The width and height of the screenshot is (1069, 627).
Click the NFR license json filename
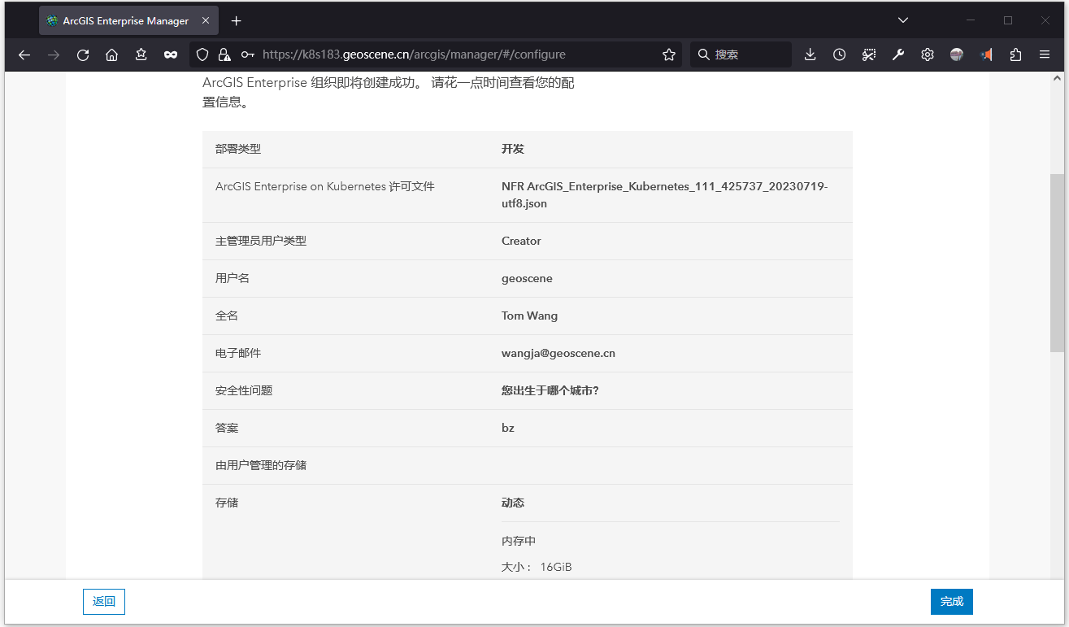(x=664, y=195)
